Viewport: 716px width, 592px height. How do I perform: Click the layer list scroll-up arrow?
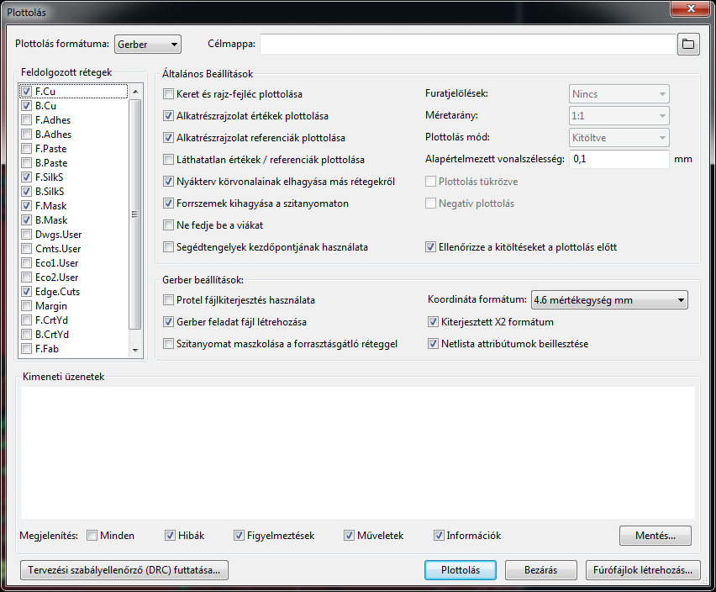coord(135,92)
